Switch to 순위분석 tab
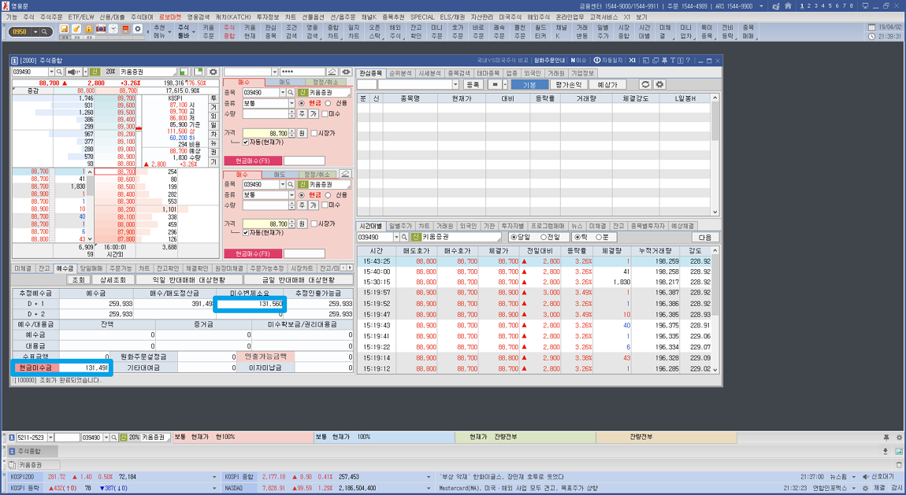Viewport: 906px width, 495px height. coord(400,73)
